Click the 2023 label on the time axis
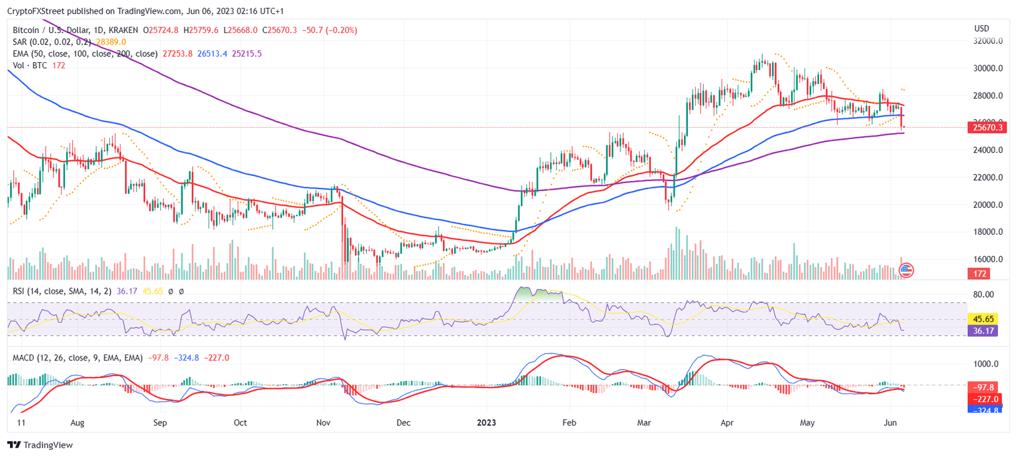Viewport: 1017px width, 457px height. pos(488,422)
